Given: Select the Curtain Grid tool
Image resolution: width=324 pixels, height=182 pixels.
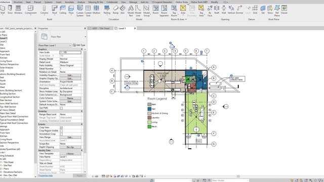Looking at the screenshot, I should [88, 11].
